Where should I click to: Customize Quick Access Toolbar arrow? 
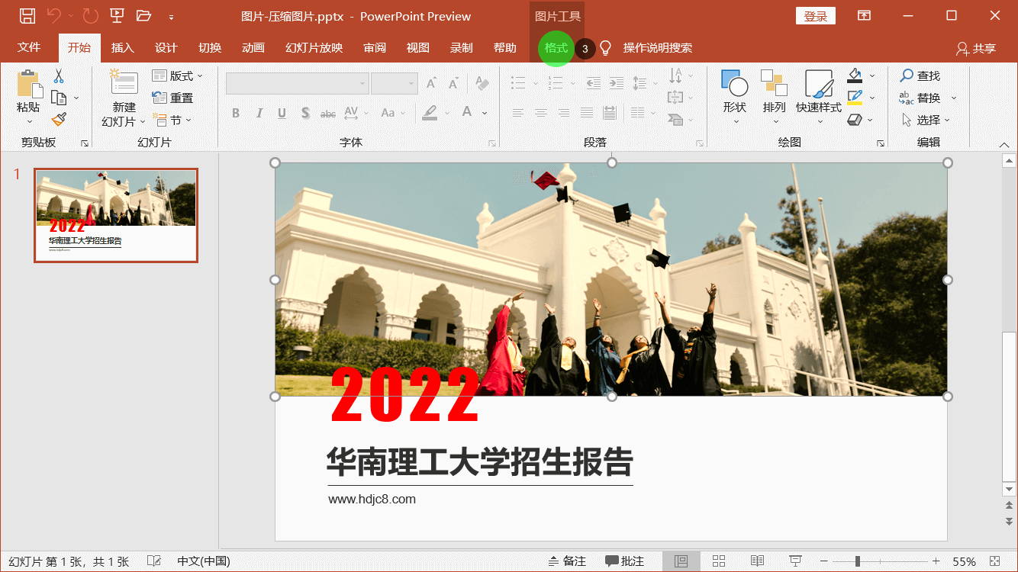(171, 16)
